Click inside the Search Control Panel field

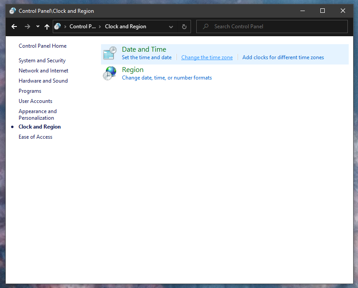click(266, 27)
